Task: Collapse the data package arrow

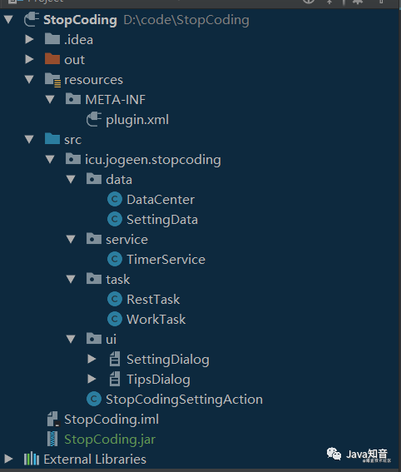Action: pyautogui.click(x=71, y=180)
